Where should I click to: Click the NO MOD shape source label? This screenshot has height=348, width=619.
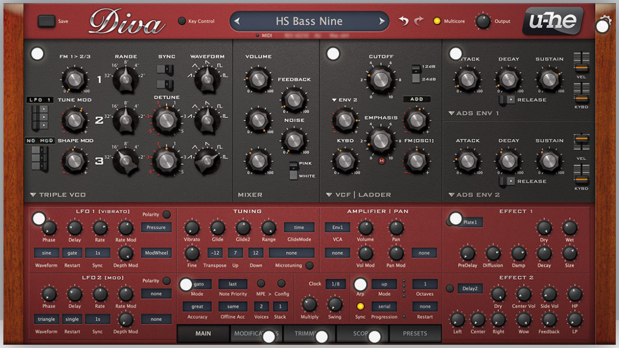pyautogui.click(x=40, y=141)
